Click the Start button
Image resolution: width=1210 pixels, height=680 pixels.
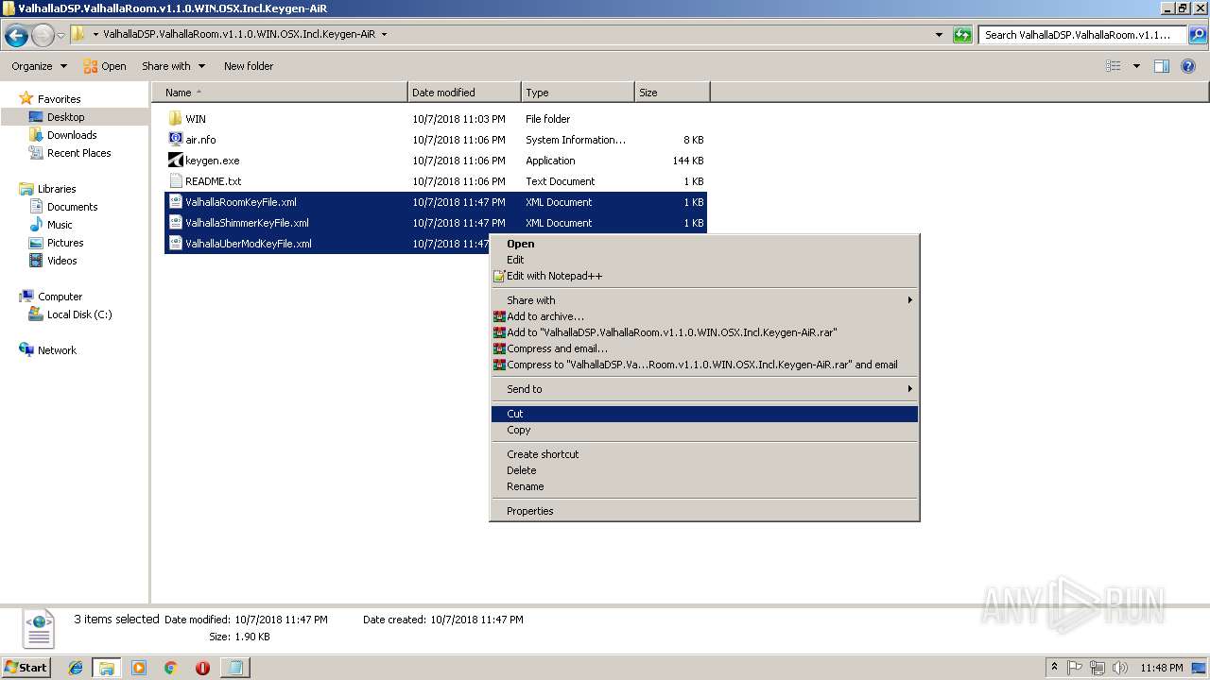tap(26, 668)
